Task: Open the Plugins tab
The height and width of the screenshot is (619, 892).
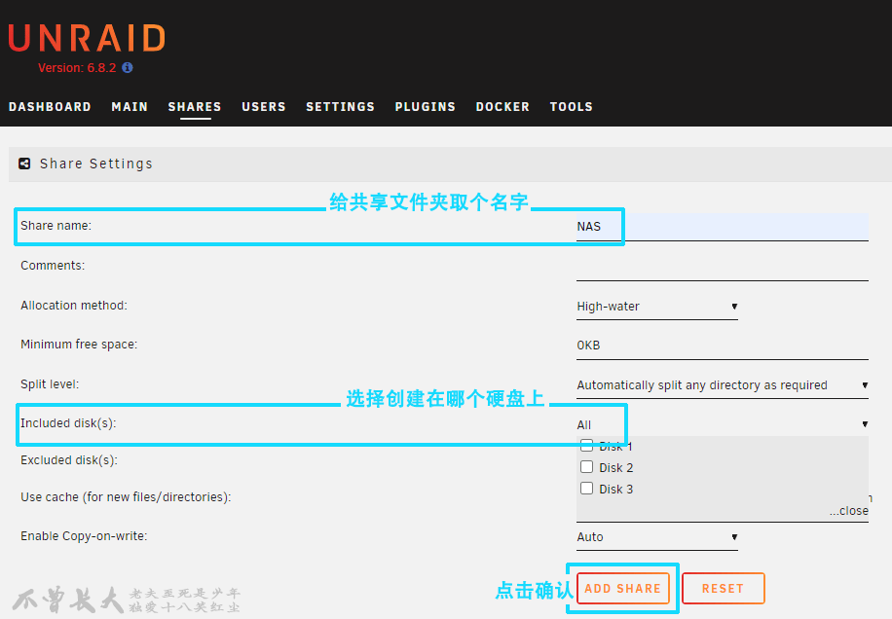Action: 425,107
